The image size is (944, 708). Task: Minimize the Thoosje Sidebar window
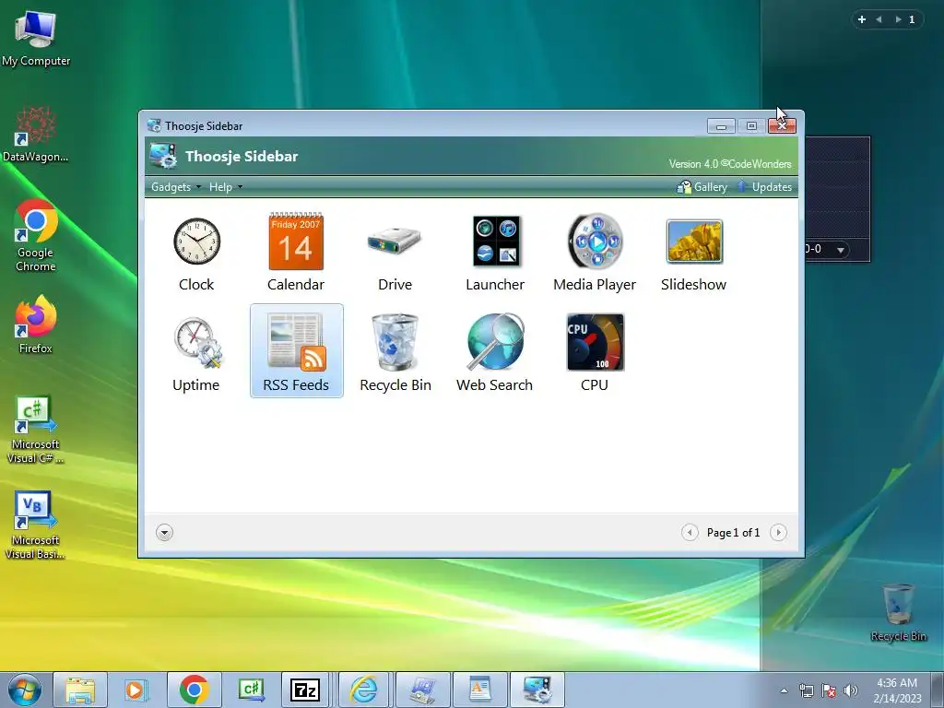click(721, 125)
